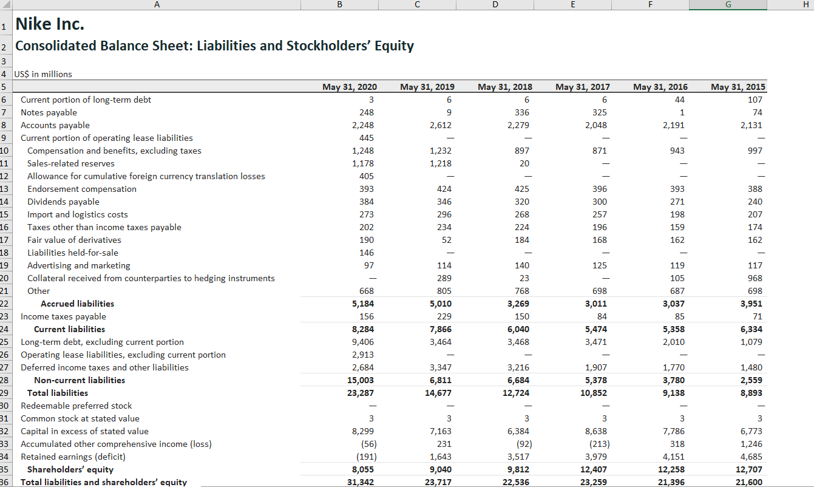
Task: Select 2015 Collateral received value 968
Action: (755, 278)
